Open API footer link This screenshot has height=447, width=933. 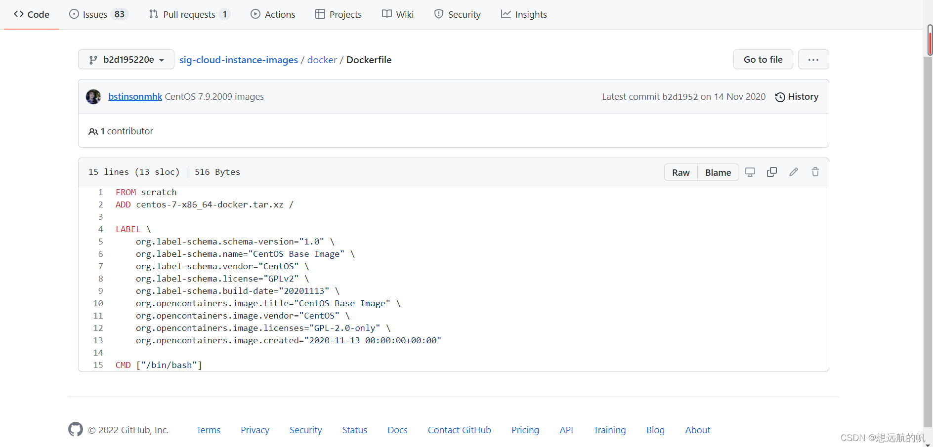click(x=566, y=430)
